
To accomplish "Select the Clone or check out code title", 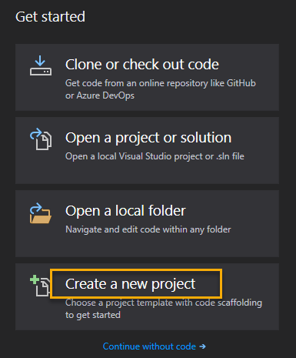I will click(142, 65).
